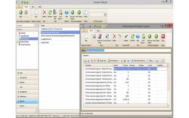Open Defaults navigation group

(x=27, y=82)
